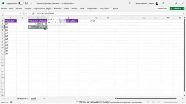Image resolution: width=186 pixels, height=104 pixels.
Task: Click the Comentarios button
Action: pos(161,9)
